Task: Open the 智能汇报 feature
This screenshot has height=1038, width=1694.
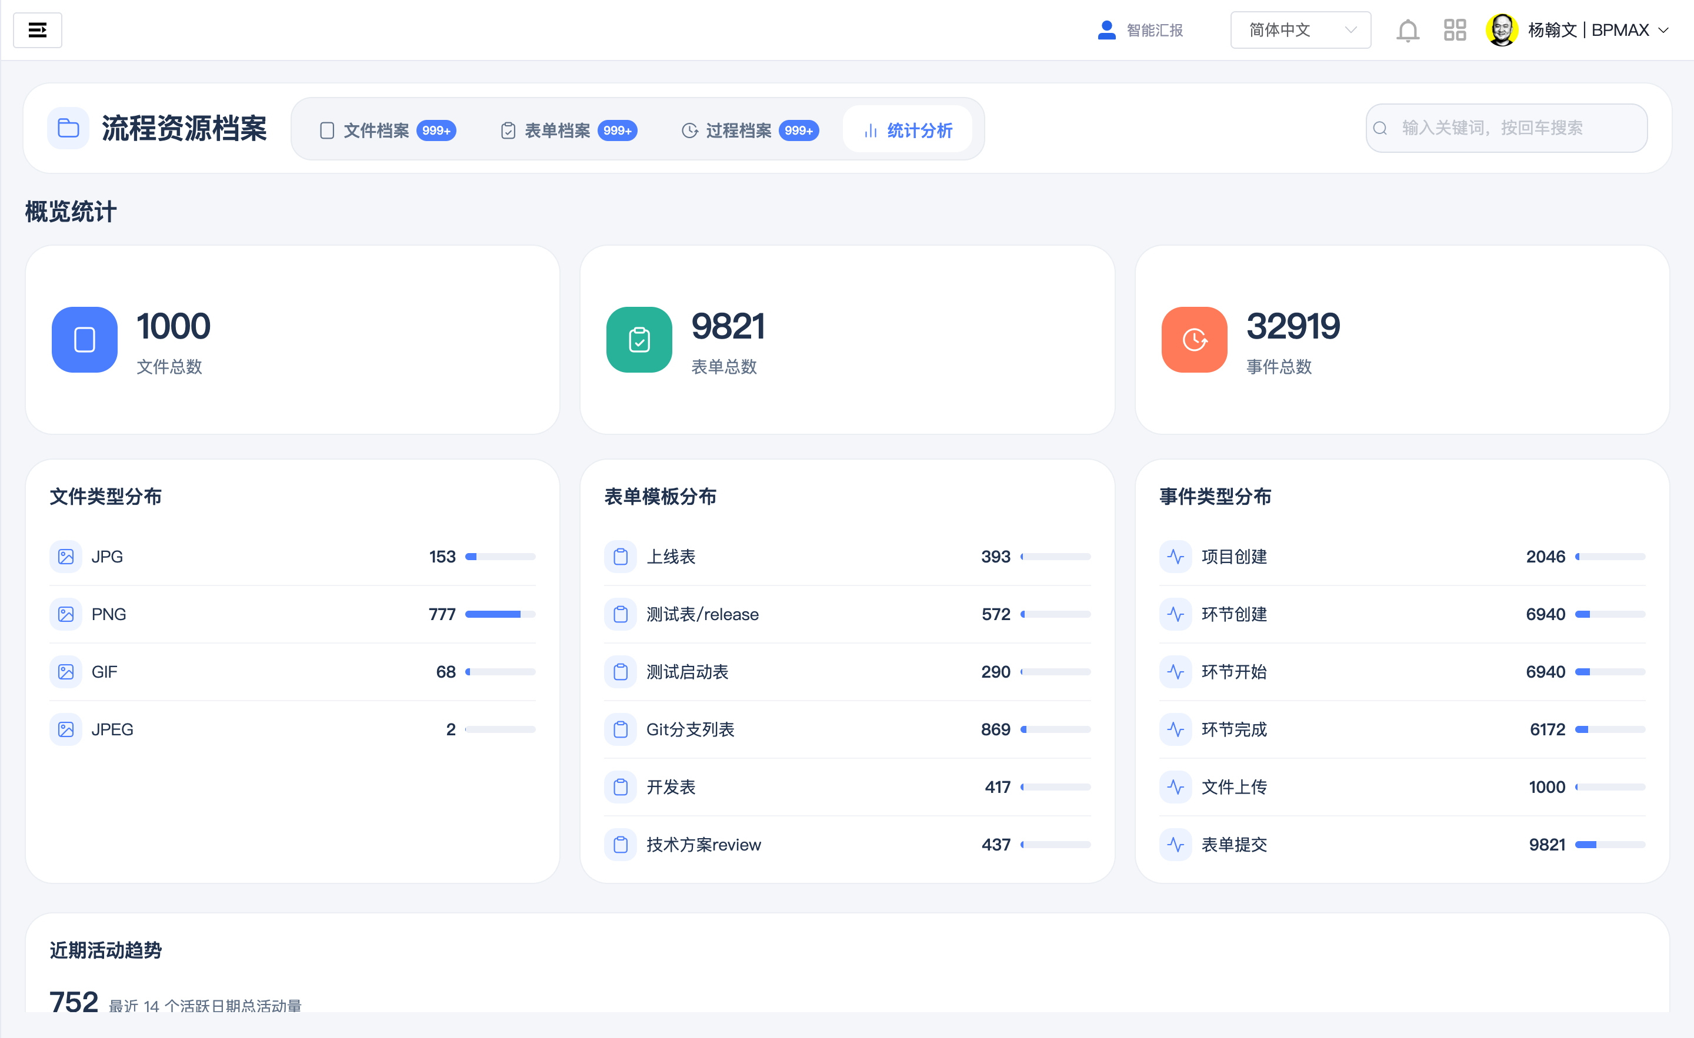Action: point(1140,29)
